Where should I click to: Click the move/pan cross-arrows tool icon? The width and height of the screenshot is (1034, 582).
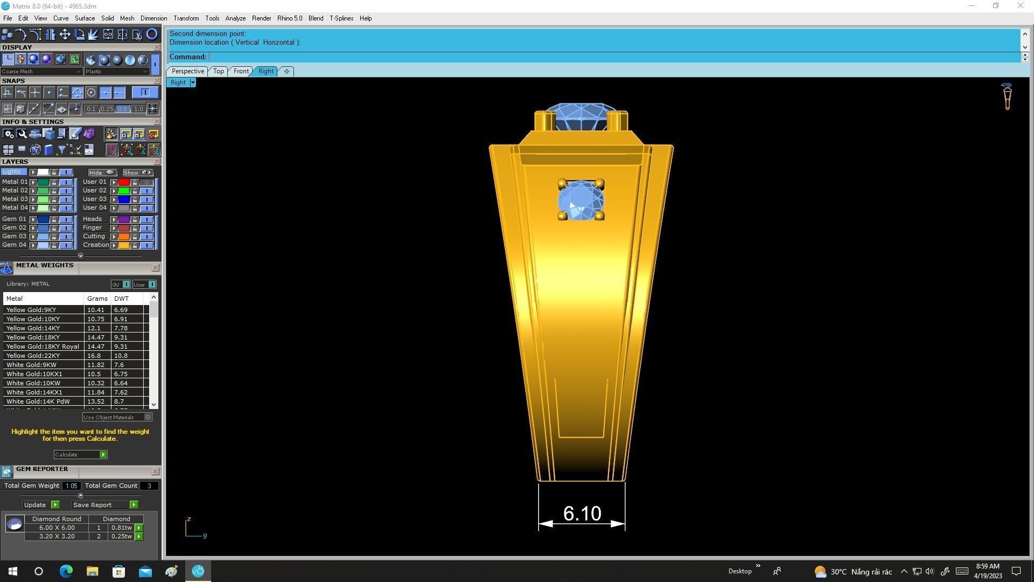65,34
